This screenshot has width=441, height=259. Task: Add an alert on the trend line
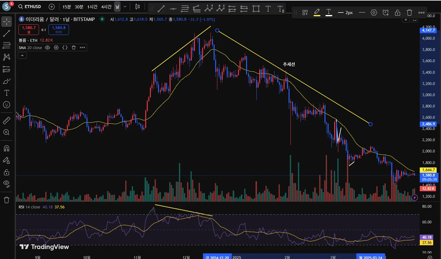coord(386,12)
